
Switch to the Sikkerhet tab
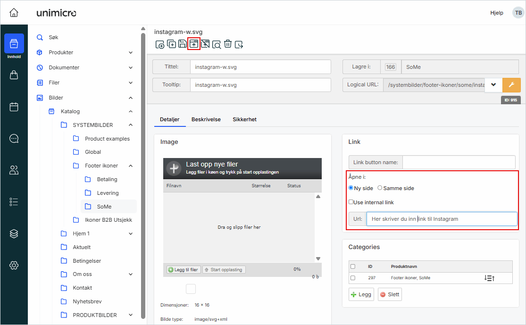tap(244, 120)
